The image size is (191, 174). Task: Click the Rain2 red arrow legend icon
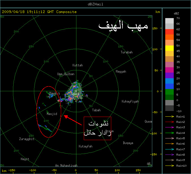(169, 122)
